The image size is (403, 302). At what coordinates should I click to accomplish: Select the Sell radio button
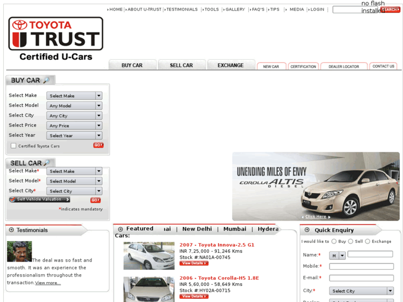pos(350,242)
